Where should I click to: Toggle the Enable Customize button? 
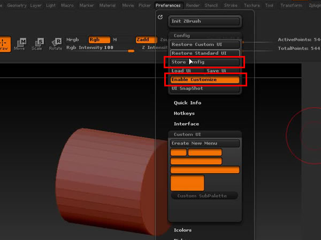tap(205, 79)
